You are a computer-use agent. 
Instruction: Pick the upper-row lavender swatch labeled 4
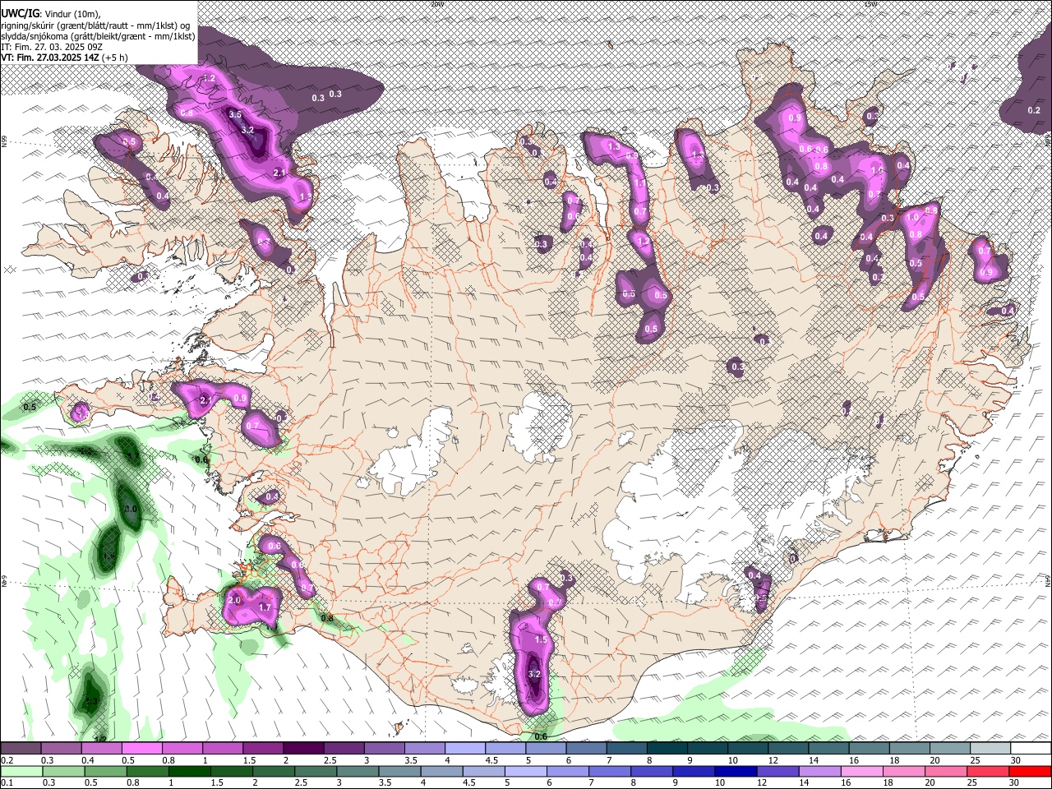pos(465,748)
